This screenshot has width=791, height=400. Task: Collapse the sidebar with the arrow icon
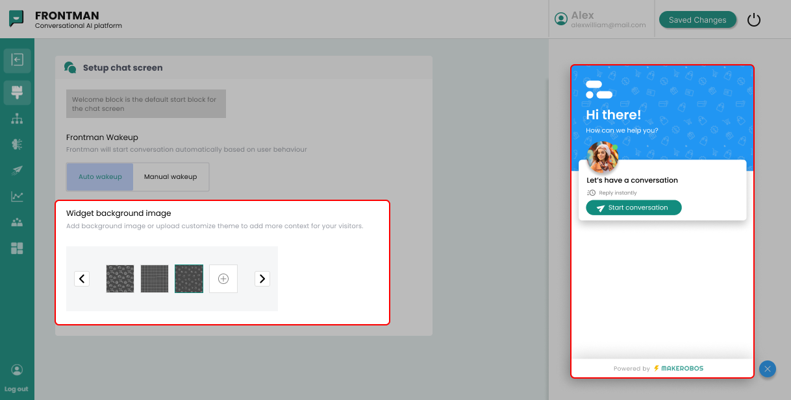coord(17,60)
